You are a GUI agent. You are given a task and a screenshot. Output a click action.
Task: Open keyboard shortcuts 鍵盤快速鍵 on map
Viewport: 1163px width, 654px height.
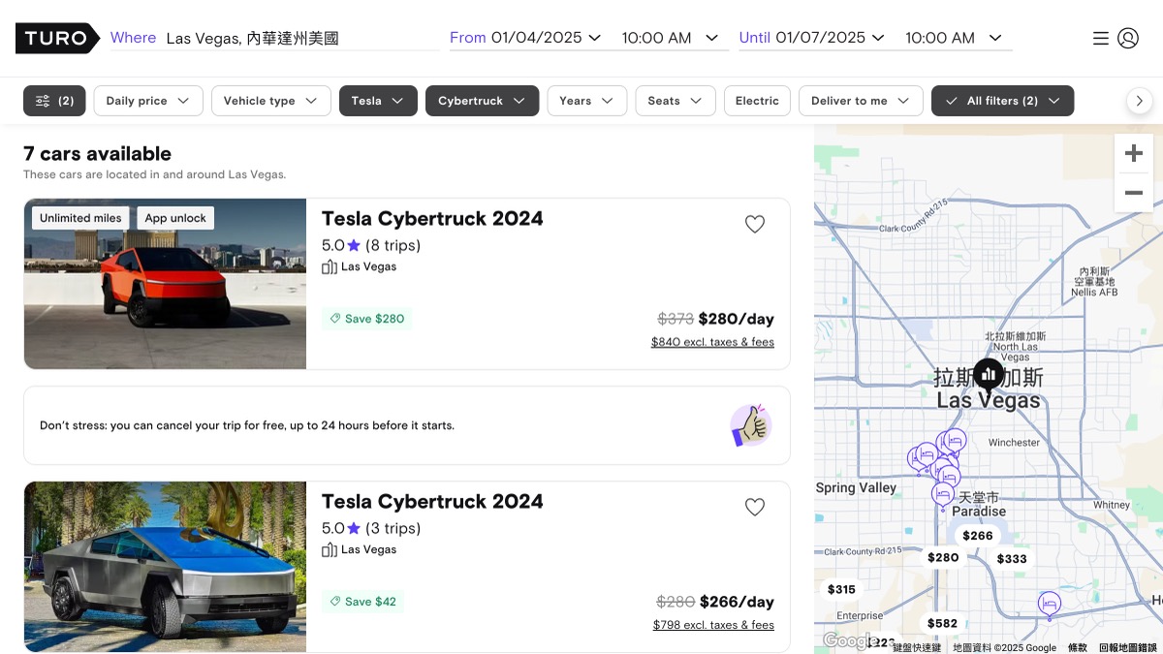(x=917, y=647)
